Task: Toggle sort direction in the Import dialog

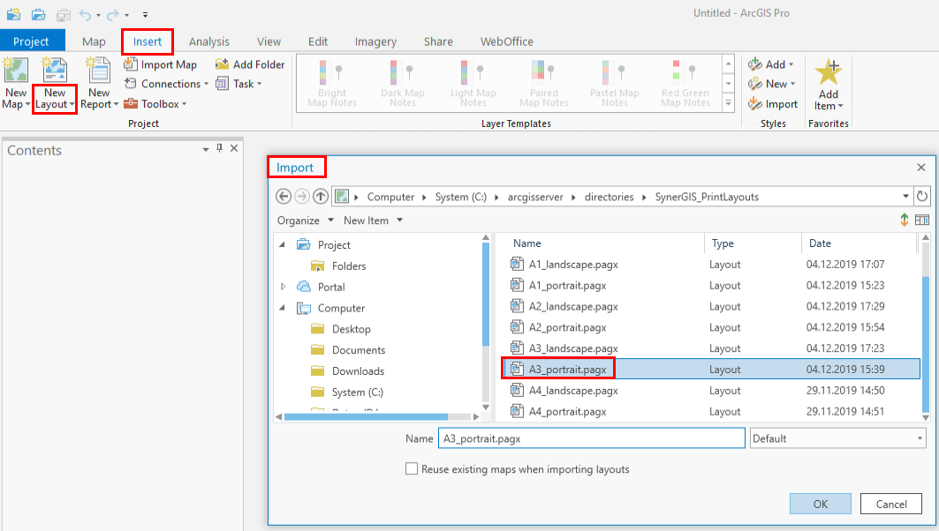Action: pyautogui.click(x=904, y=220)
